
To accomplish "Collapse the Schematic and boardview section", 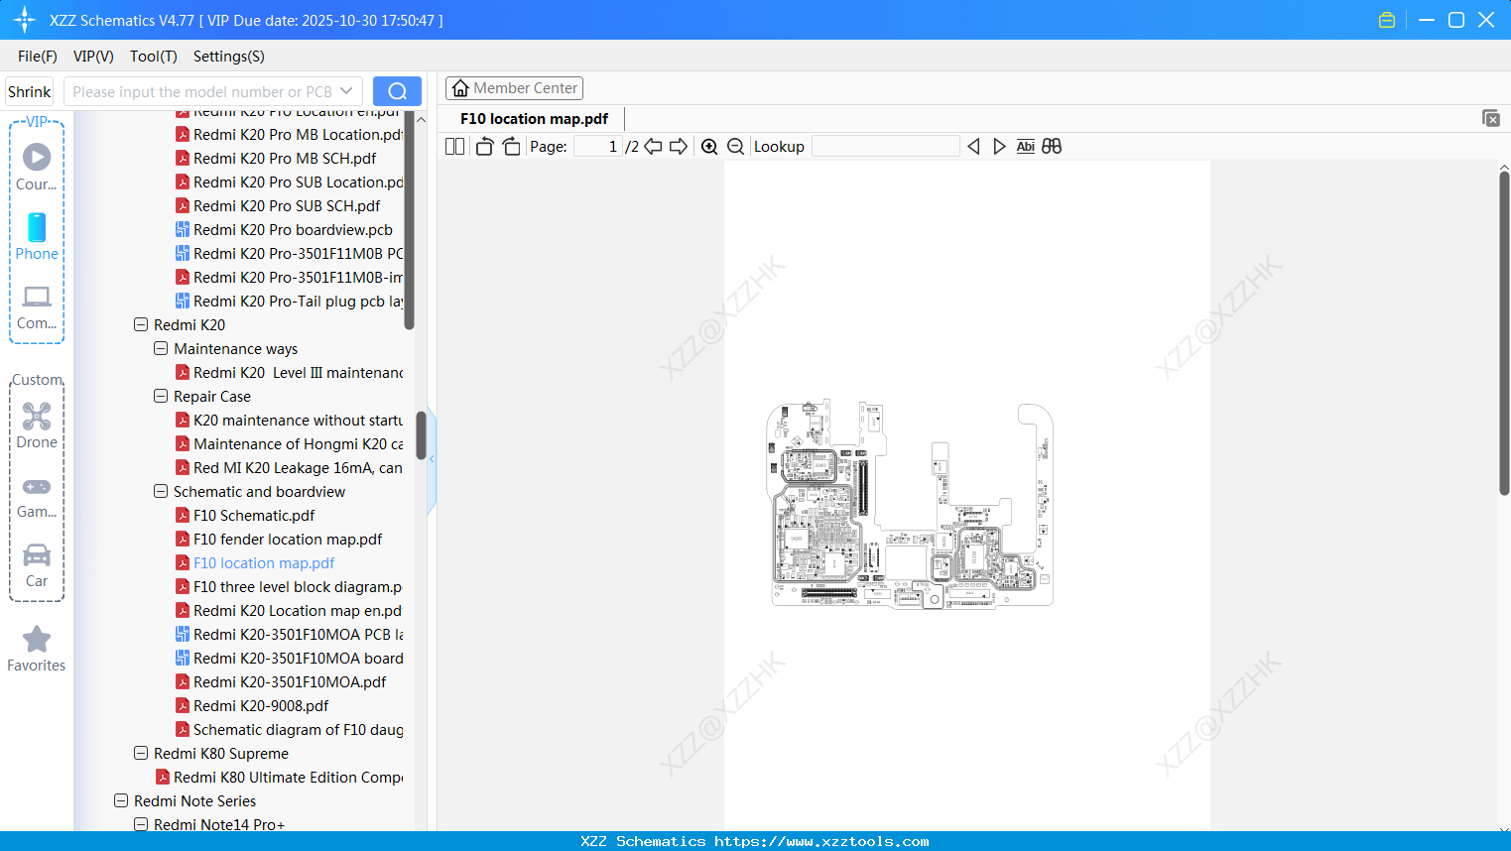I will tap(160, 491).
